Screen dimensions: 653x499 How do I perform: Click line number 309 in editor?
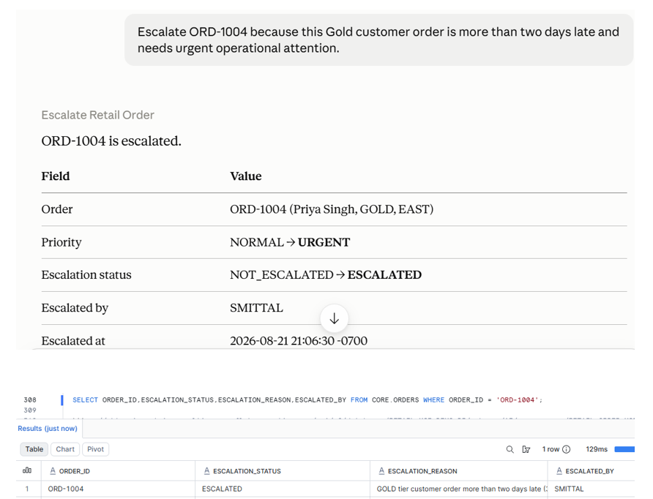30,410
